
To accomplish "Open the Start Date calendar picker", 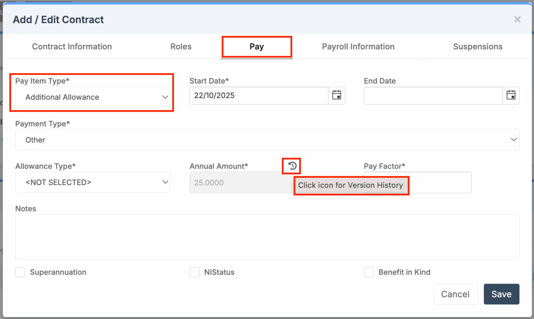I will coord(336,95).
